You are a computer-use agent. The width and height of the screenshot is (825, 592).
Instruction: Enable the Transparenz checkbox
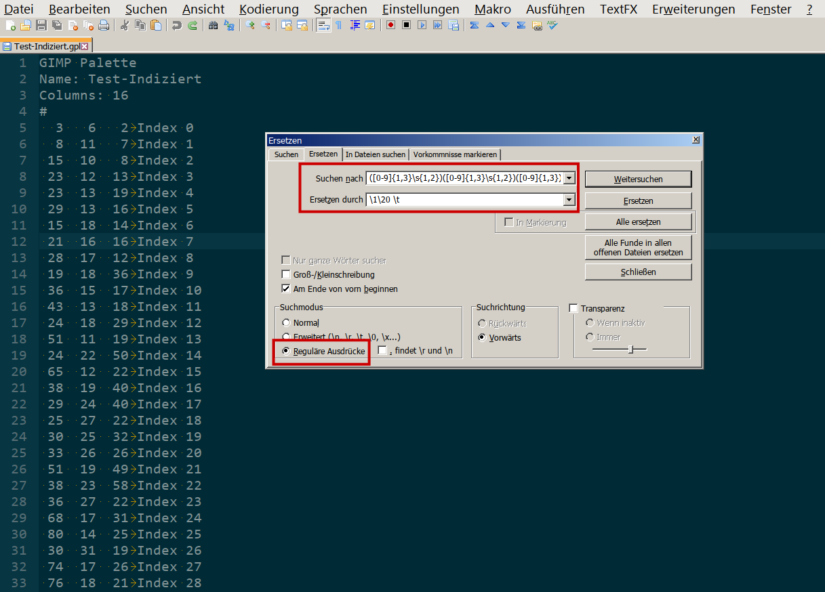(574, 308)
